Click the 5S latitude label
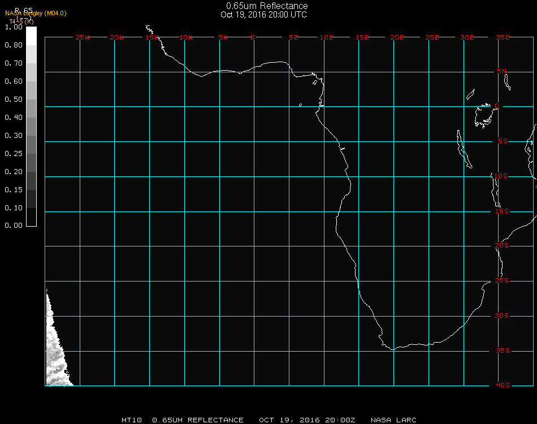 503,141
